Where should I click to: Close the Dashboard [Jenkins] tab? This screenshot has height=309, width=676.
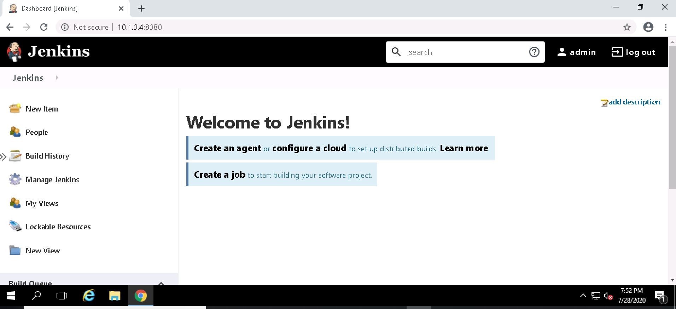121,8
